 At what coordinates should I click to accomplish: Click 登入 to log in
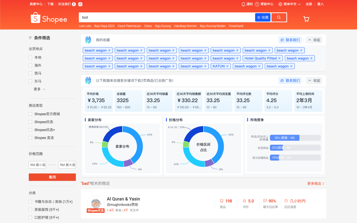[320, 4]
